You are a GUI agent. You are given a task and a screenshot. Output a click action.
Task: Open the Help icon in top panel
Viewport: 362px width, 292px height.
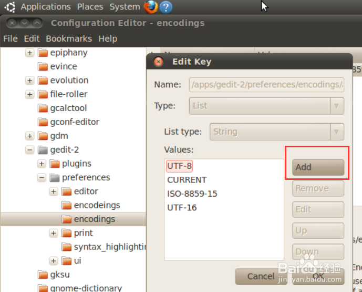(x=166, y=7)
